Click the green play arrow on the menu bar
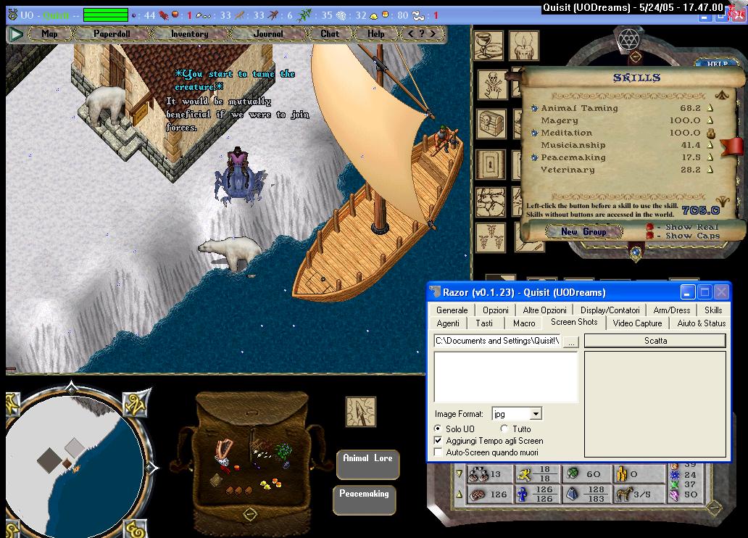This screenshot has width=748, height=538. tap(16, 34)
